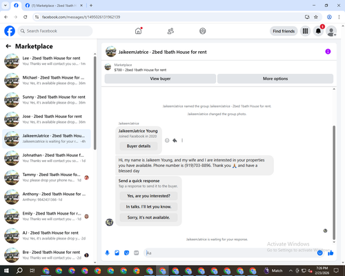
Task: Click the address bar URL
Action: click(81, 17)
